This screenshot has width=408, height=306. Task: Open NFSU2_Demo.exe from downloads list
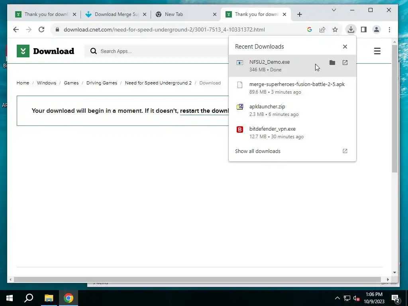click(345, 63)
